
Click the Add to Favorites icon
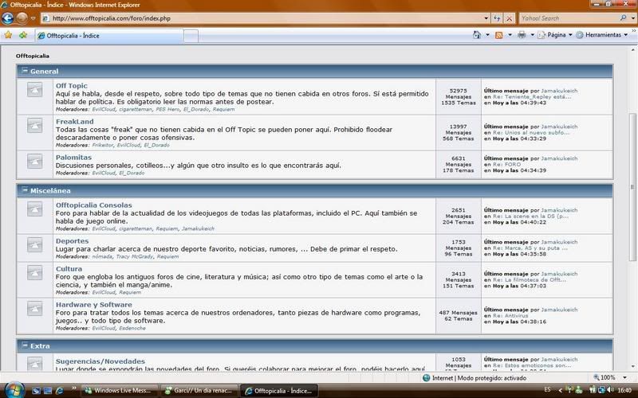click(x=23, y=35)
